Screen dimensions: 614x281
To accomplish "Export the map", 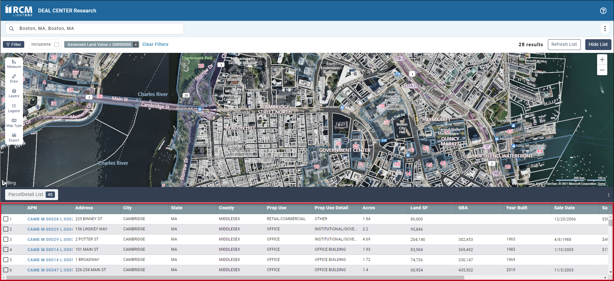I will pyautogui.click(x=14, y=137).
